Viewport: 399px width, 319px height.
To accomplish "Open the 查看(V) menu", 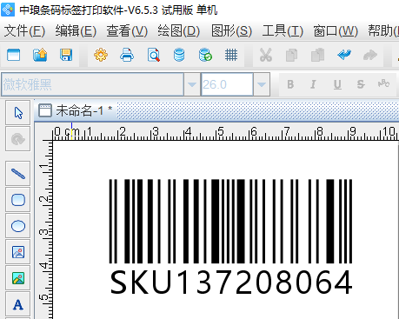I will (127, 31).
